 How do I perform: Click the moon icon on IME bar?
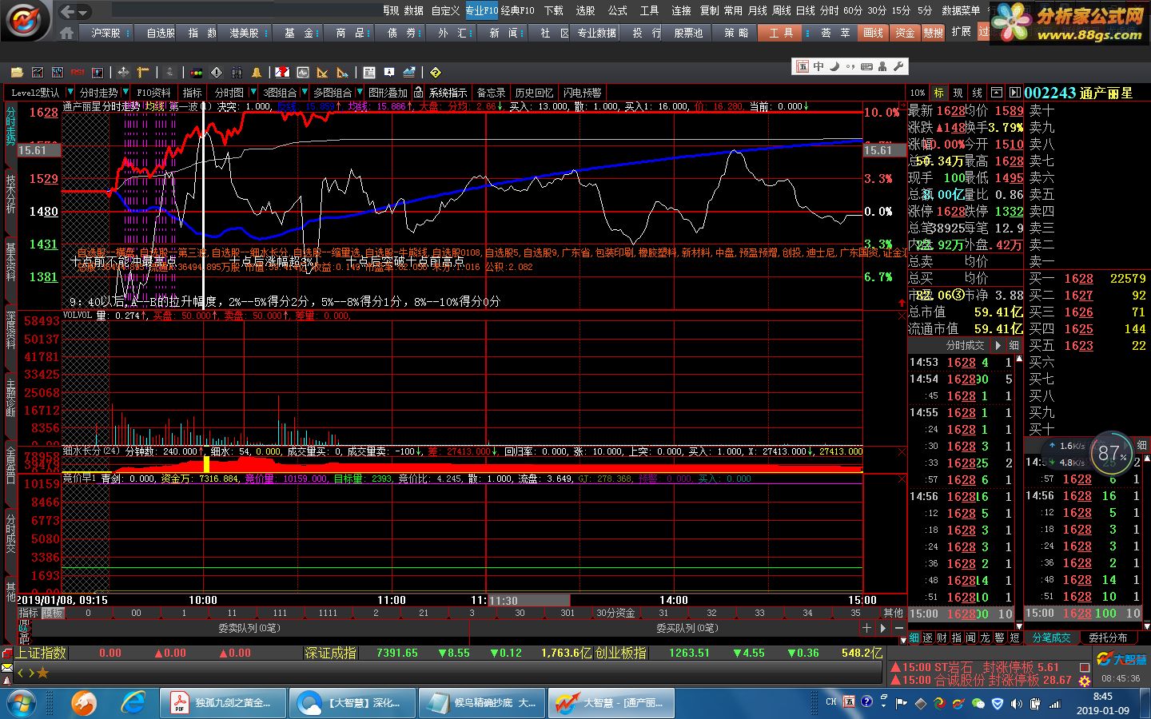pyautogui.click(x=834, y=66)
